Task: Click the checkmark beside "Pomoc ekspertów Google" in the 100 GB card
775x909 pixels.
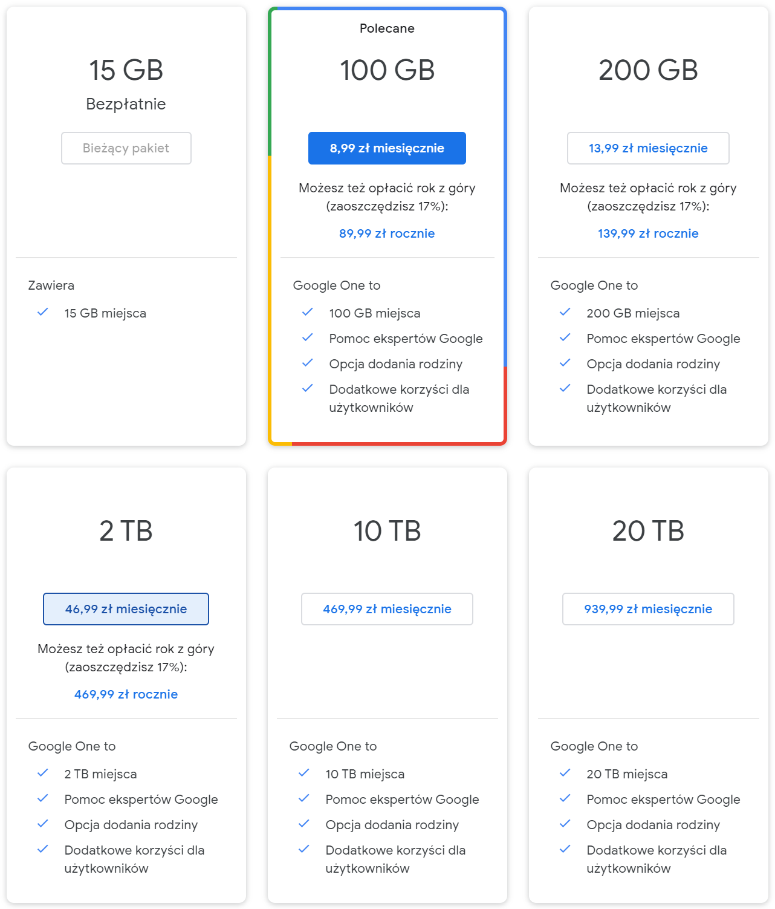Action: point(308,337)
